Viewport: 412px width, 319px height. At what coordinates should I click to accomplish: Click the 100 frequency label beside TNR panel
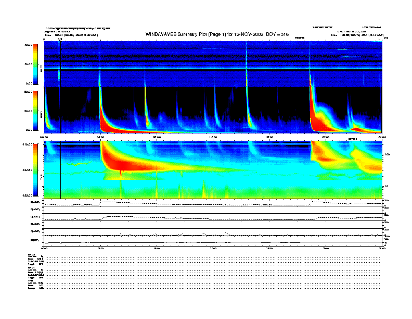(387, 154)
